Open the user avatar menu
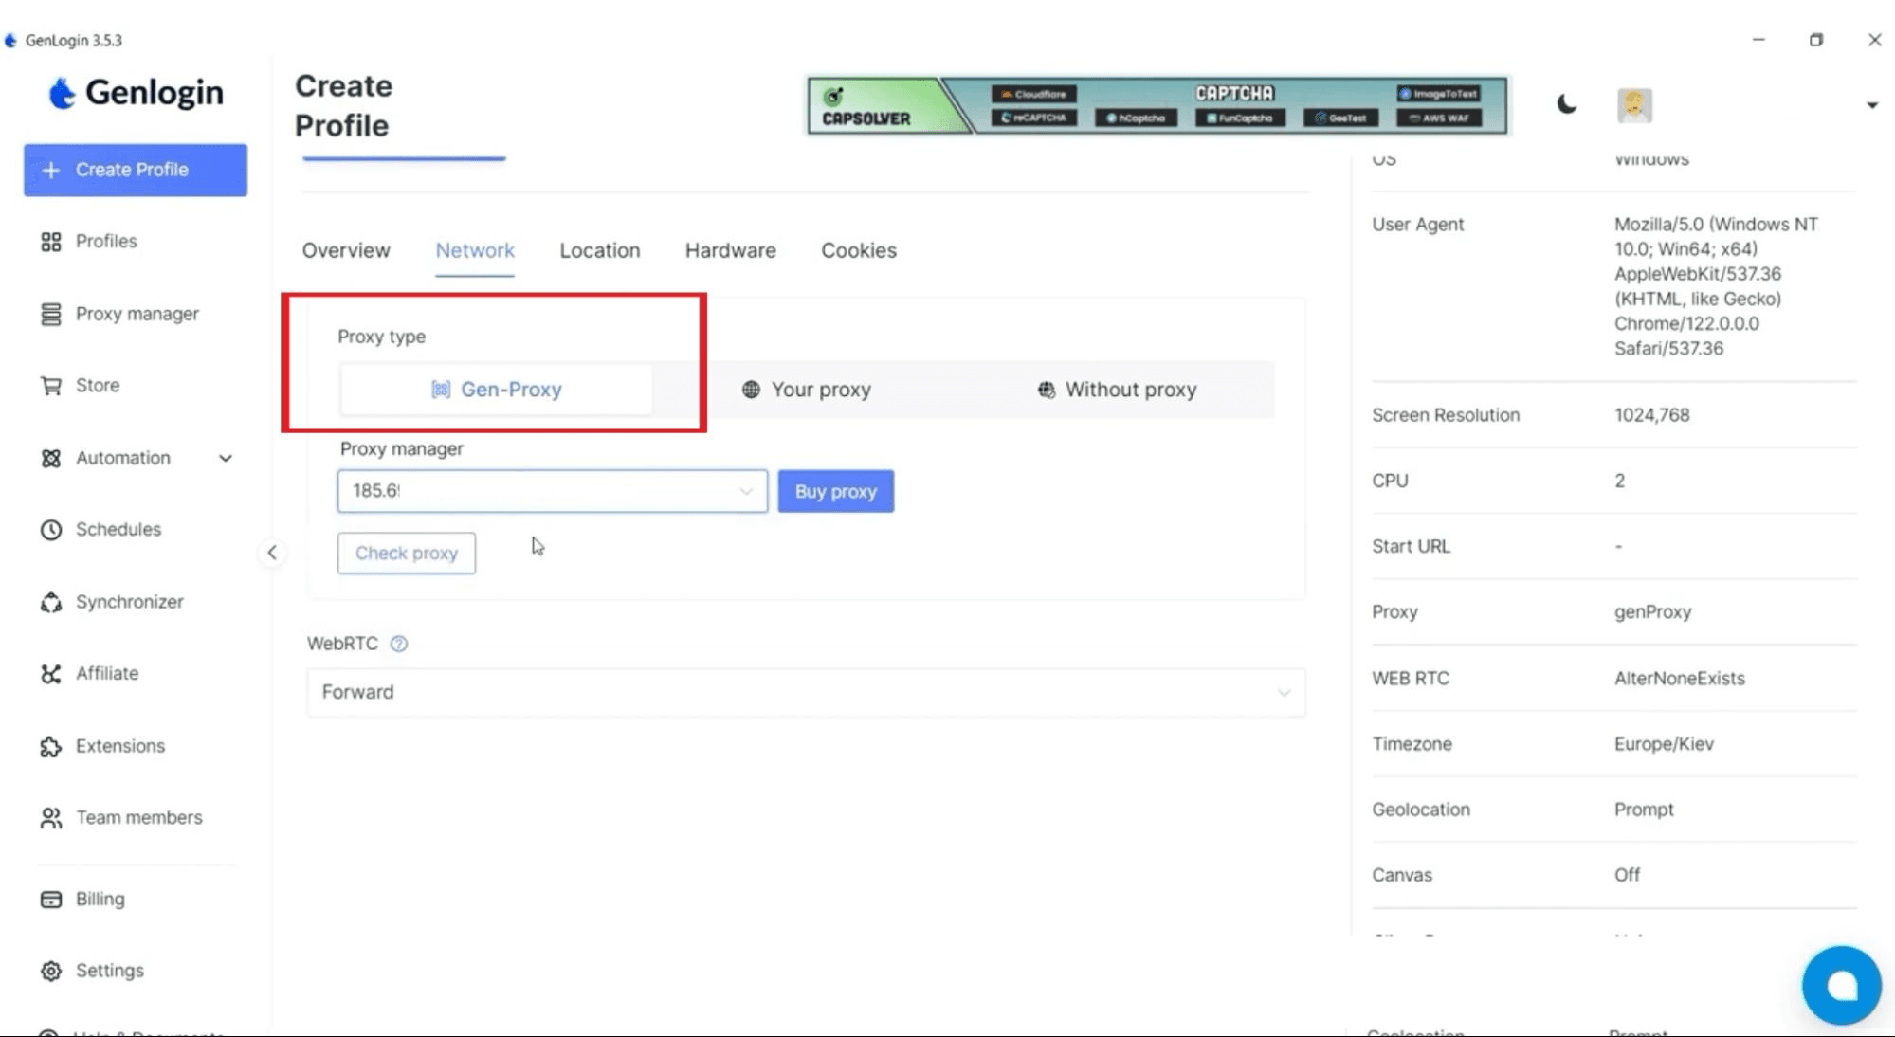The width and height of the screenshot is (1895, 1037). pyautogui.click(x=1634, y=105)
